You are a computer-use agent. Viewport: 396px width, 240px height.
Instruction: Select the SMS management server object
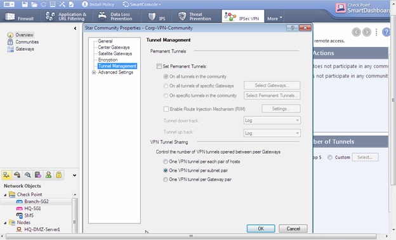[x=25, y=215]
